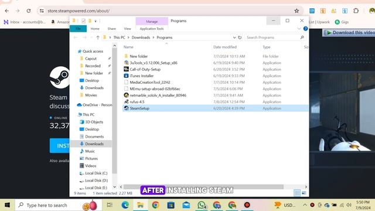The width and height of the screenshot is (375, 211).
Task: Open the Home ribbon tab
Action: click(95, 29)
